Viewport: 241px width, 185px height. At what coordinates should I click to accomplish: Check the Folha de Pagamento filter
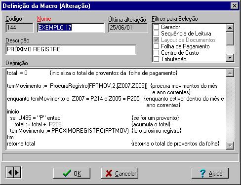156,46
